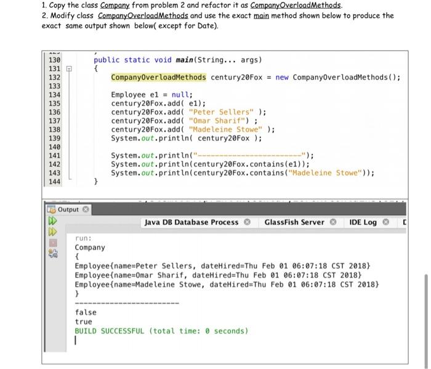Screen dimensions: 431x369
Task: Click highlighted CompanyOverloadMethods on line 132
Action: pos(158,77)
